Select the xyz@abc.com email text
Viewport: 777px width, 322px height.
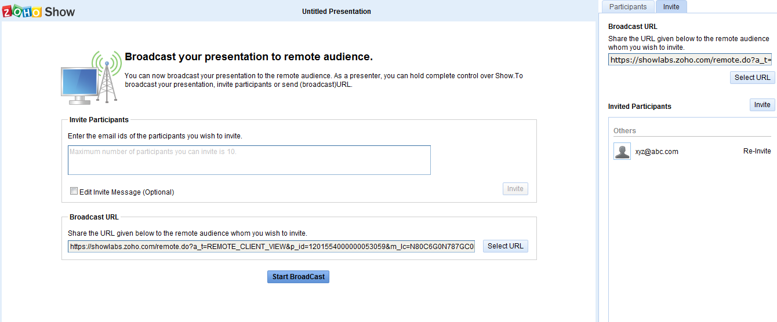click(x=656, y=152)
